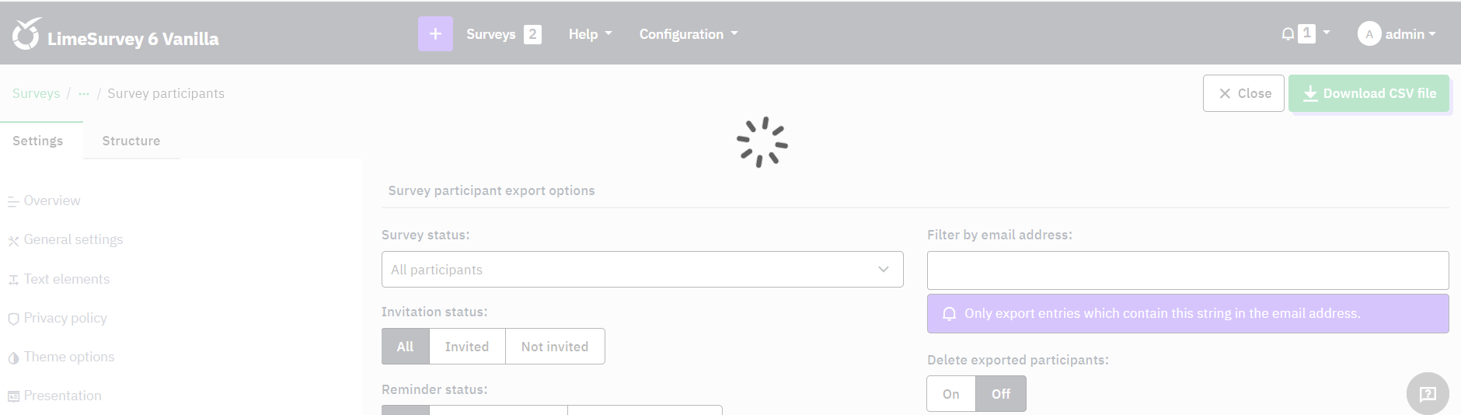Turn on Delete exported participants
Image resolution: width=1461 pixels, height=415 pixels.
tap(950, 394)
